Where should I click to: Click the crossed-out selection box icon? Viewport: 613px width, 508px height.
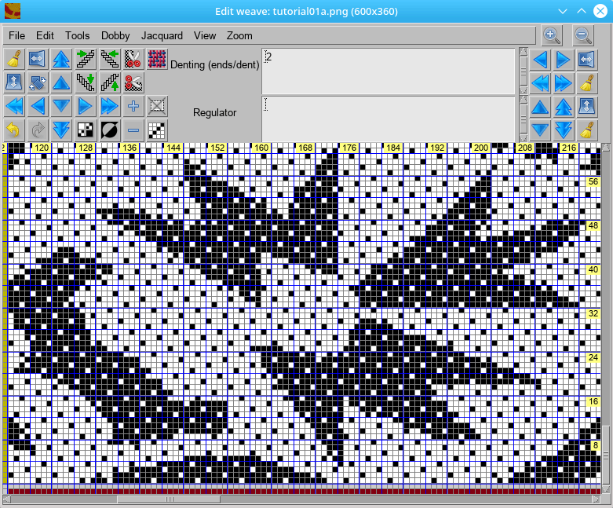point(157,106)
